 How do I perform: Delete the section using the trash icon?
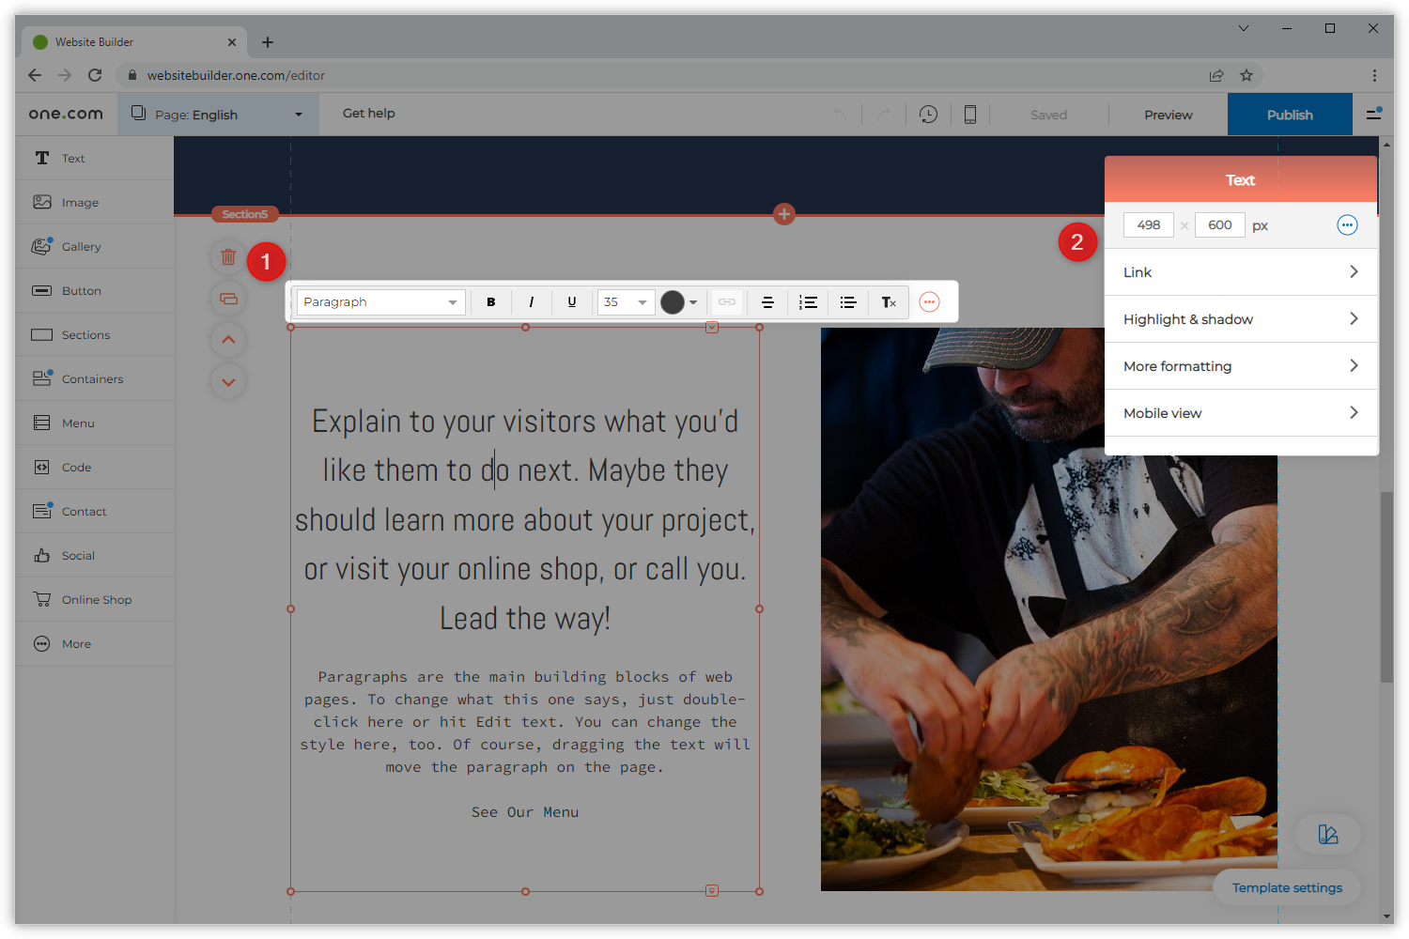coord(228,257)
